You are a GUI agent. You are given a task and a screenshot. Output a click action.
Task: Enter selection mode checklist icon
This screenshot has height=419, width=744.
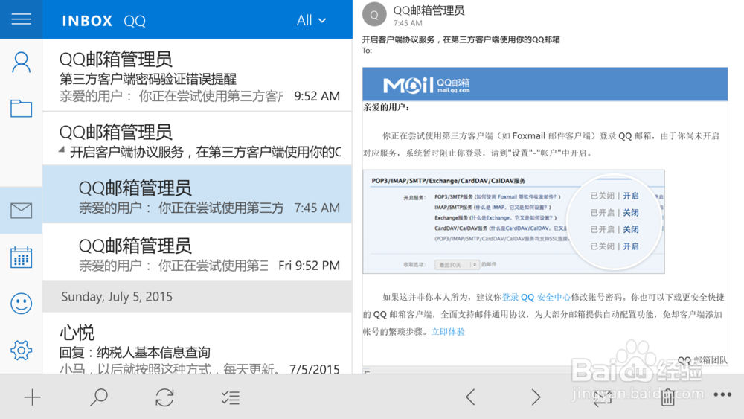coord(231,397)
